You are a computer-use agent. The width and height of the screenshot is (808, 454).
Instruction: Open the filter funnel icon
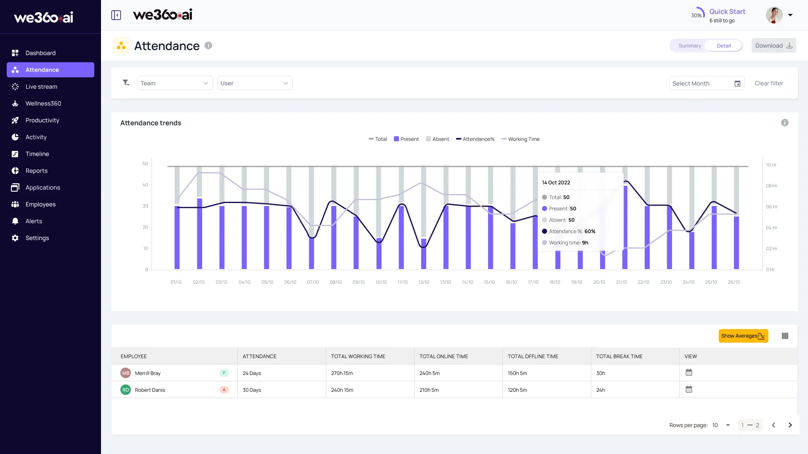126,83
